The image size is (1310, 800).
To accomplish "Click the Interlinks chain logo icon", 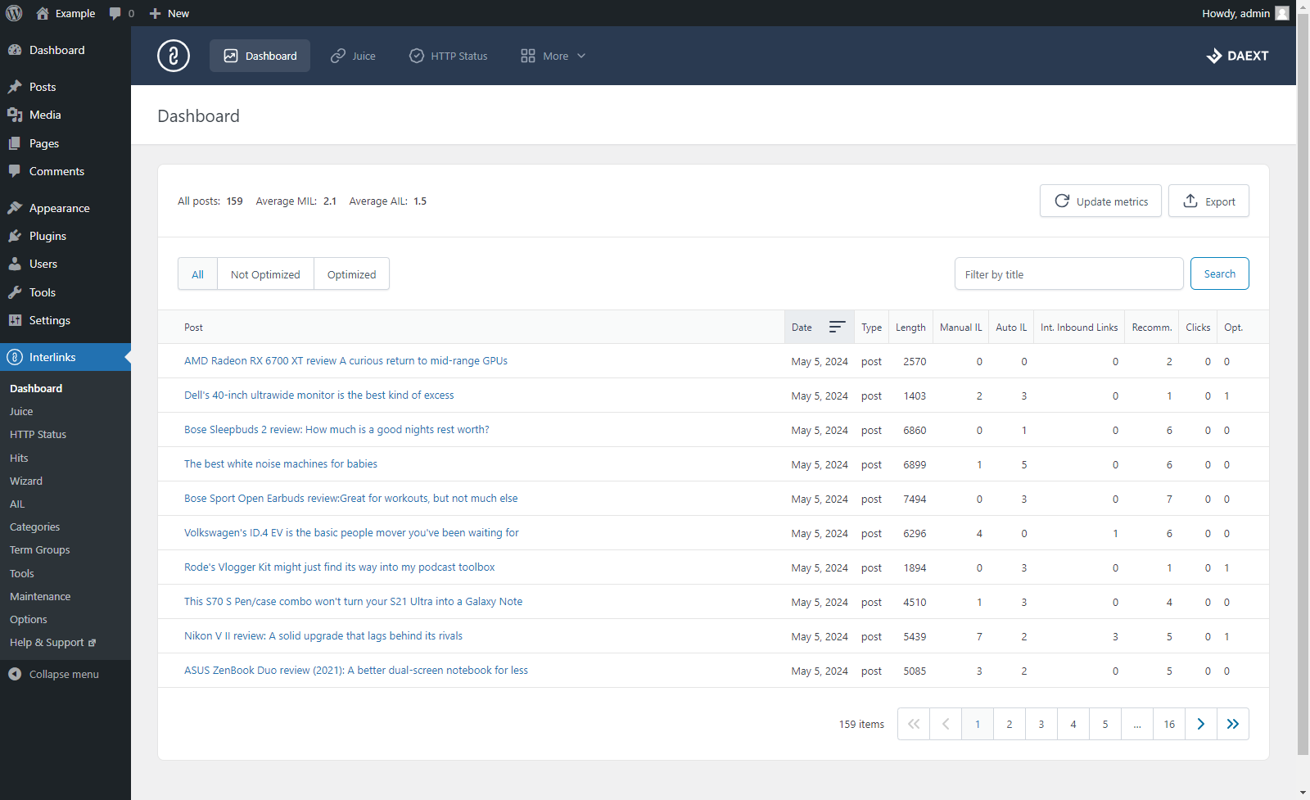I will click(x=174, y=56).
